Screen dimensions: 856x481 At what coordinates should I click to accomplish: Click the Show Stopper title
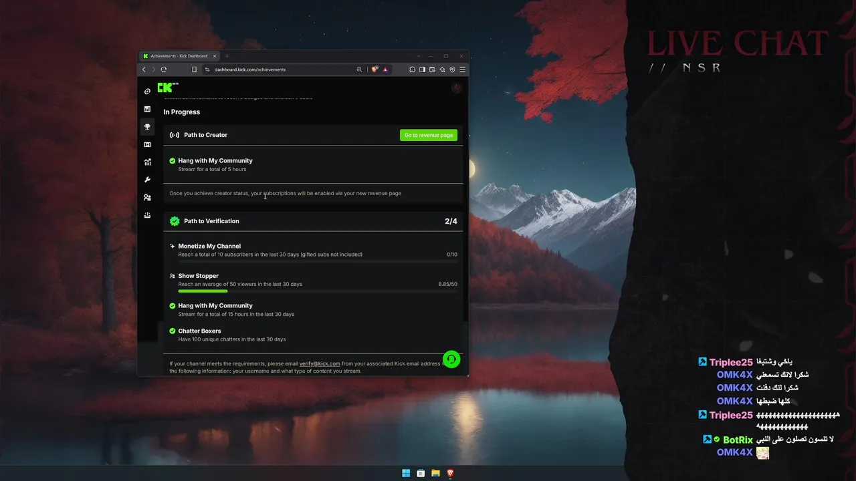(199, 276)
